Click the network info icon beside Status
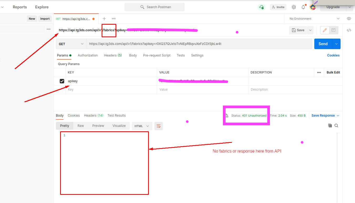This screenshot has width=355, height=203. [x=227, y=116]
